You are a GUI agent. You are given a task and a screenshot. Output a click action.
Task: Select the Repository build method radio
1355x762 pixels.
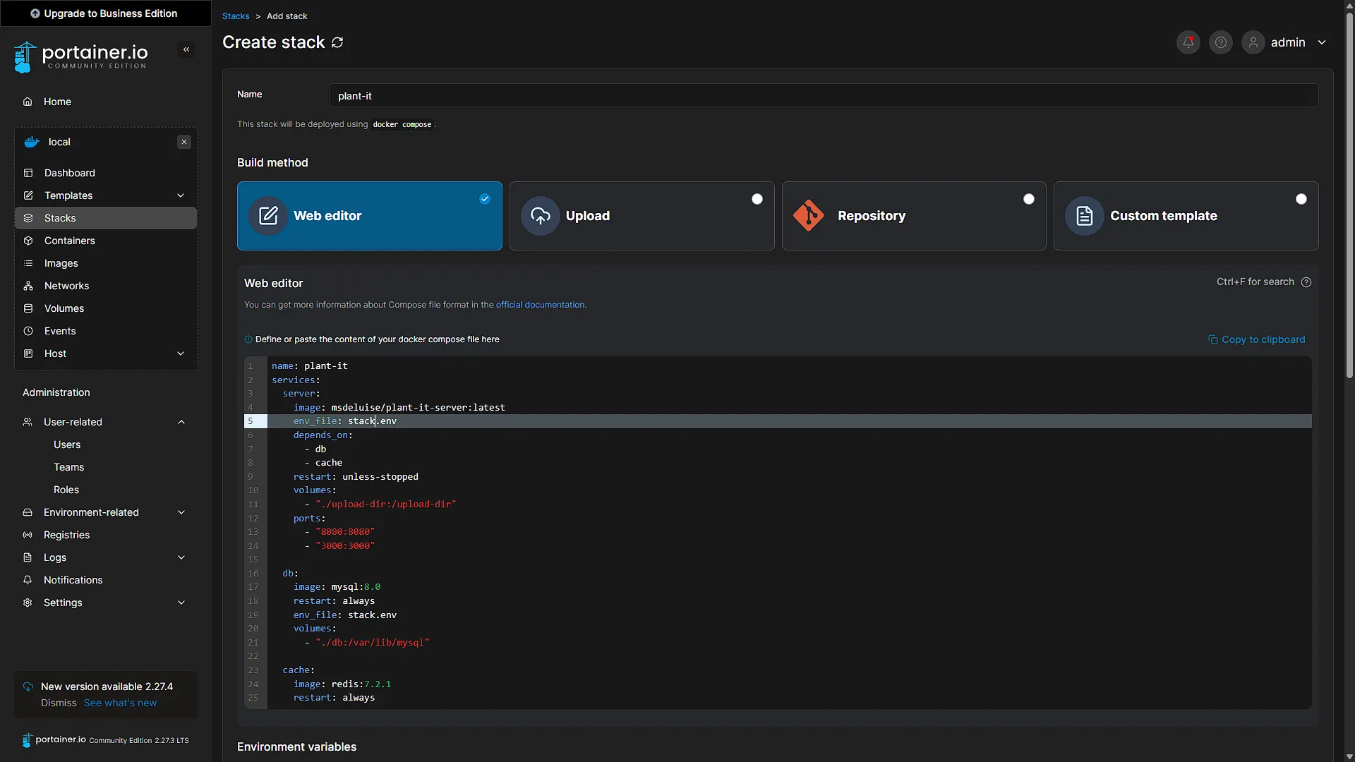pos(1029,199)
